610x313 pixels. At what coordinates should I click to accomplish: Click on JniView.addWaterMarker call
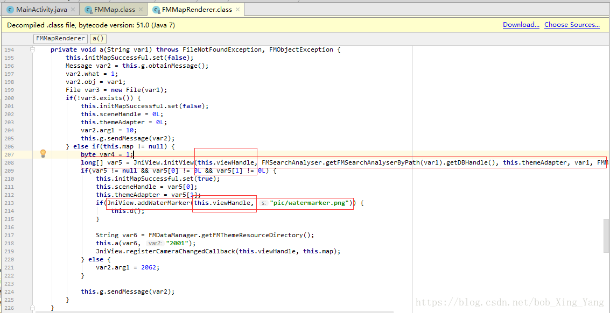(149, 203)
